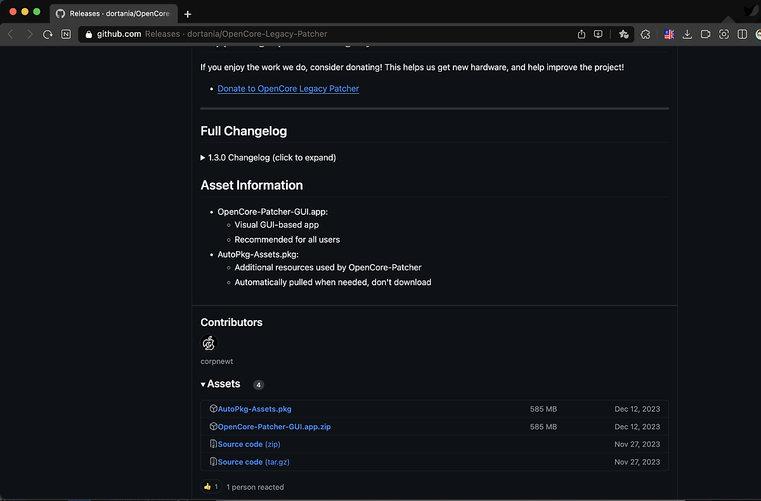
Task: Open the extensions puzzle-piece icon
Action: (646, 34)
